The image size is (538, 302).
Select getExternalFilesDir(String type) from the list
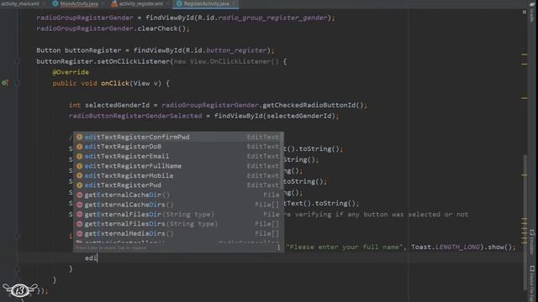click(178, 215)
